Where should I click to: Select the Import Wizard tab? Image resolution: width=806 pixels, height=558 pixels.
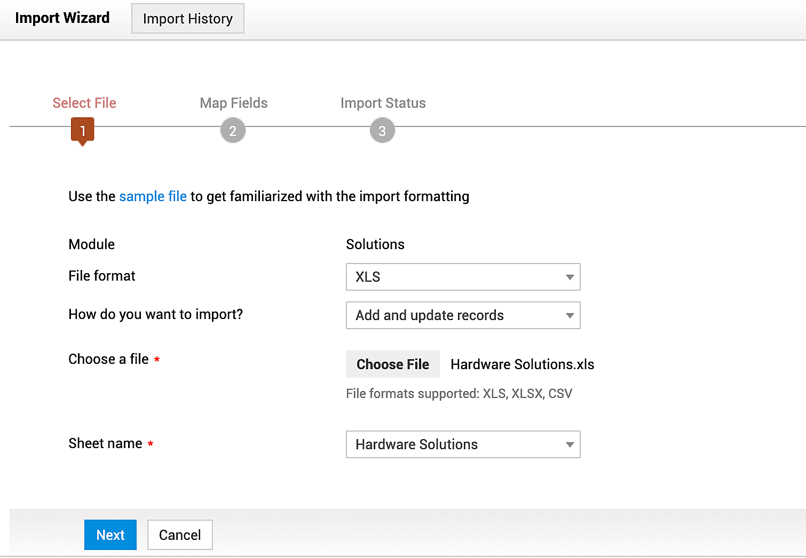62,18
